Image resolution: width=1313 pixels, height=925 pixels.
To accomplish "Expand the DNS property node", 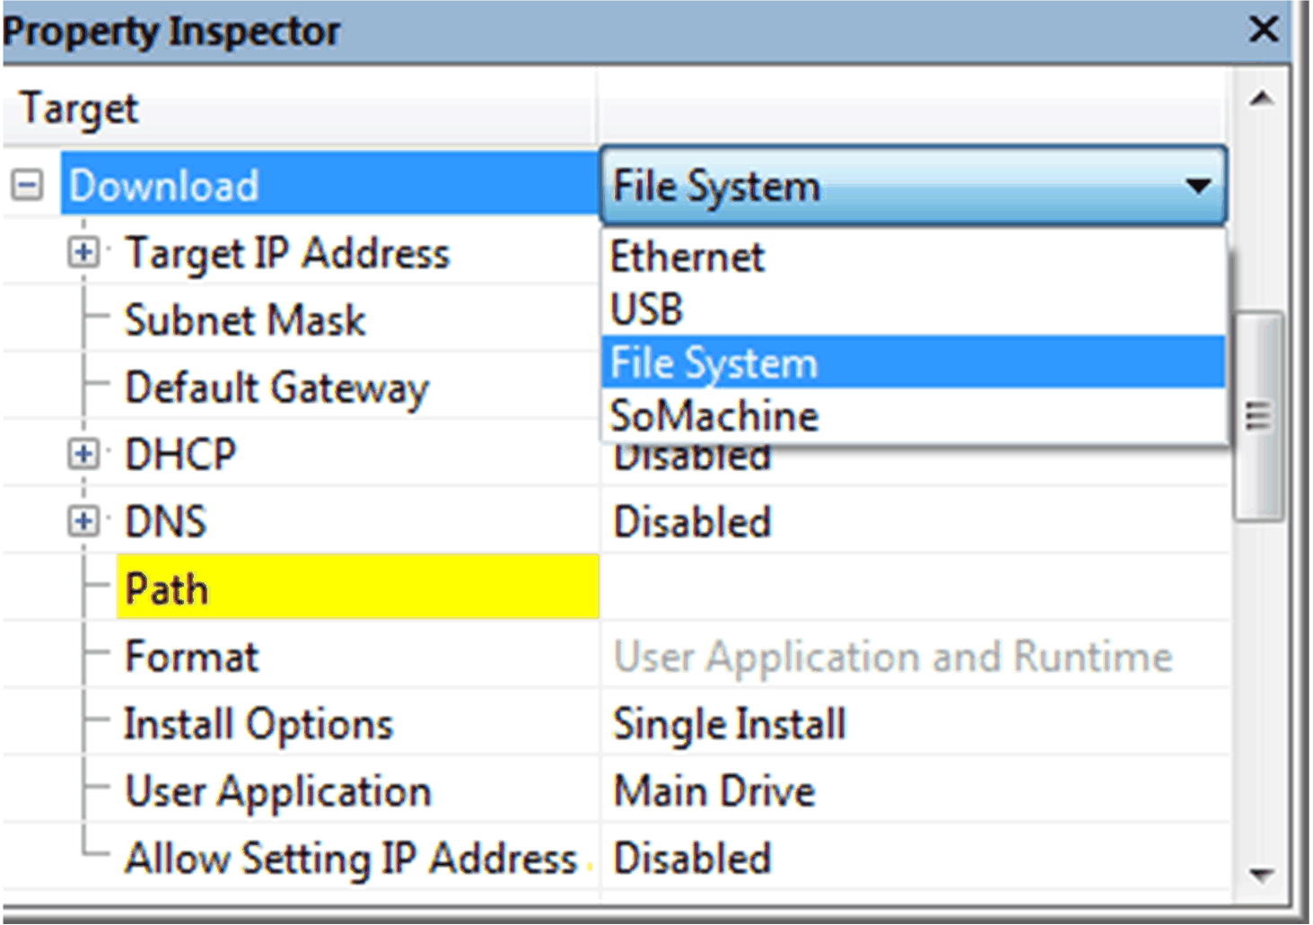I will [x=83, y=520].
